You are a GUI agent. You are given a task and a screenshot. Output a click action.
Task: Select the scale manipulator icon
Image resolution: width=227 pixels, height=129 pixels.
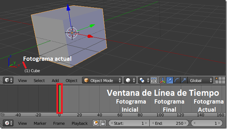click(184, 80)
